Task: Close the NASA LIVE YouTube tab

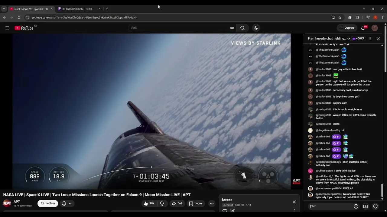Action: (x=51, y=9)
